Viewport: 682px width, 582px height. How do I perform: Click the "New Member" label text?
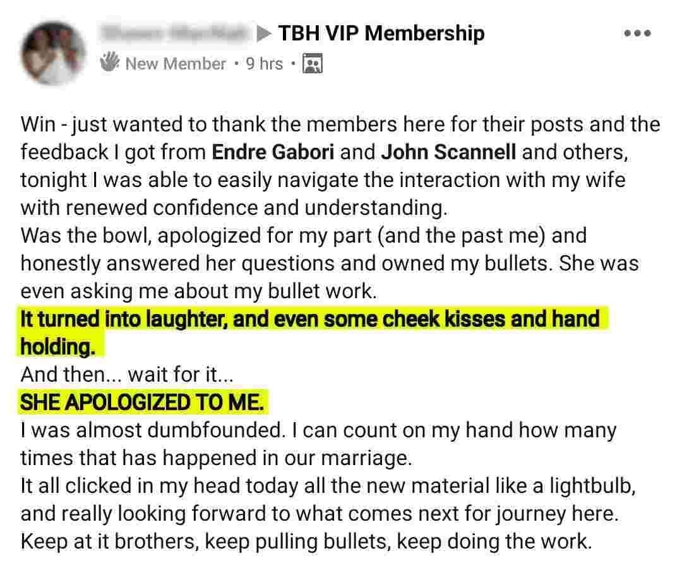175,63
